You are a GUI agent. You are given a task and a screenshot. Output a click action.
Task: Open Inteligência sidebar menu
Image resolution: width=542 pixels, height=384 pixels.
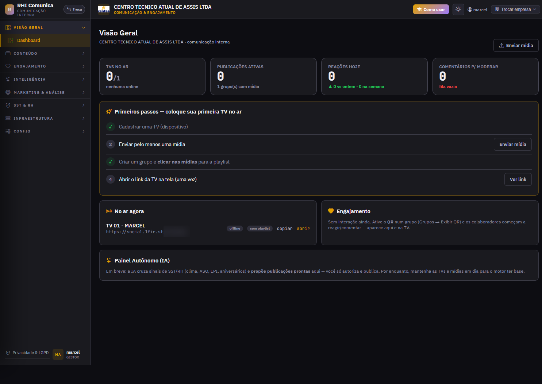click(x=45, y=80)
